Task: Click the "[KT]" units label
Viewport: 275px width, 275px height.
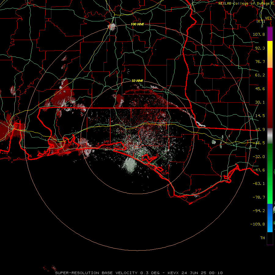Action: click(261, 21)
